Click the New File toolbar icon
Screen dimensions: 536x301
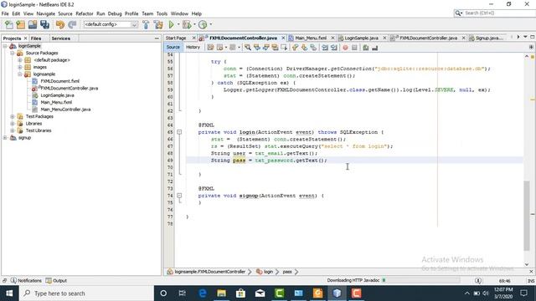[9, 24]
